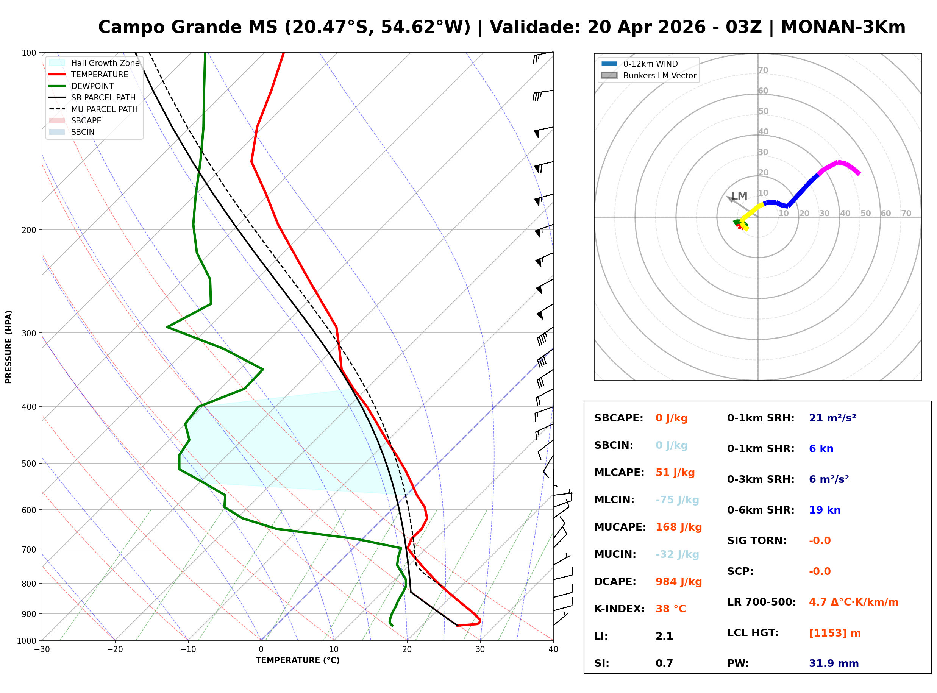937x693 pixels.
Task: Click the MUCAPE value 168 J/kg
Action: pyautogui.click(x=679, y=527)
